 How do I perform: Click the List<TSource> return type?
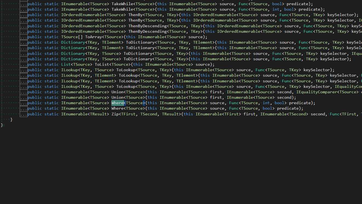pos(77,64)
